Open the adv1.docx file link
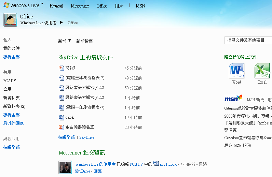272x177 pixels. pos(168,164)
